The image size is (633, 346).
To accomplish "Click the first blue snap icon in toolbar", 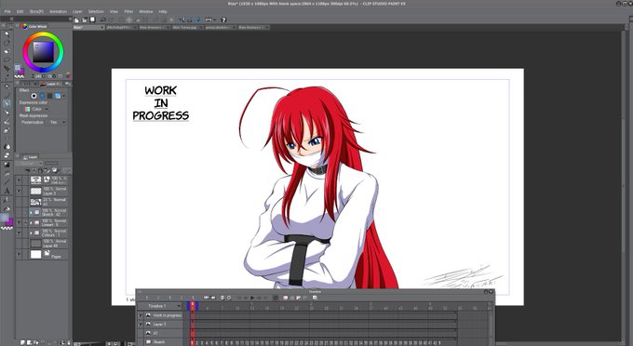I will tap(182, 20).
